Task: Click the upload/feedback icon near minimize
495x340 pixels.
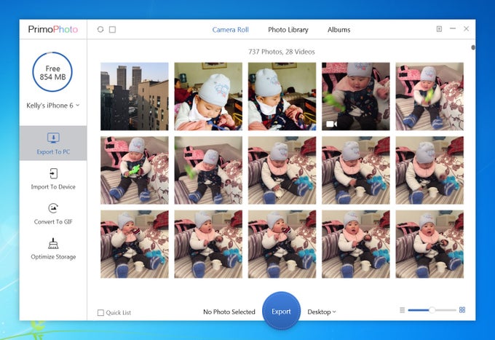Action: (x=439, y=29)
